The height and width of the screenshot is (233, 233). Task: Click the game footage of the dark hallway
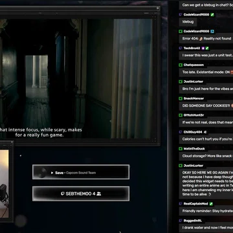coord(76,78)
